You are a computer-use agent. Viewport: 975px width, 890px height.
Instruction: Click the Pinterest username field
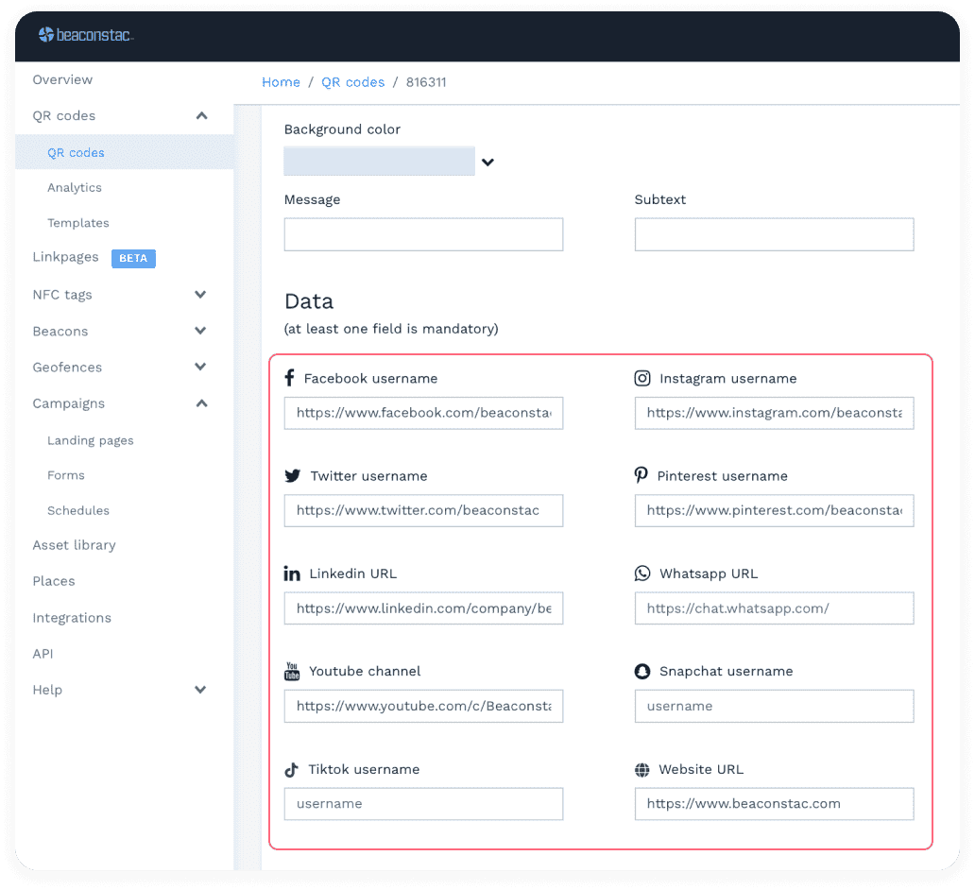click(774, 510)
